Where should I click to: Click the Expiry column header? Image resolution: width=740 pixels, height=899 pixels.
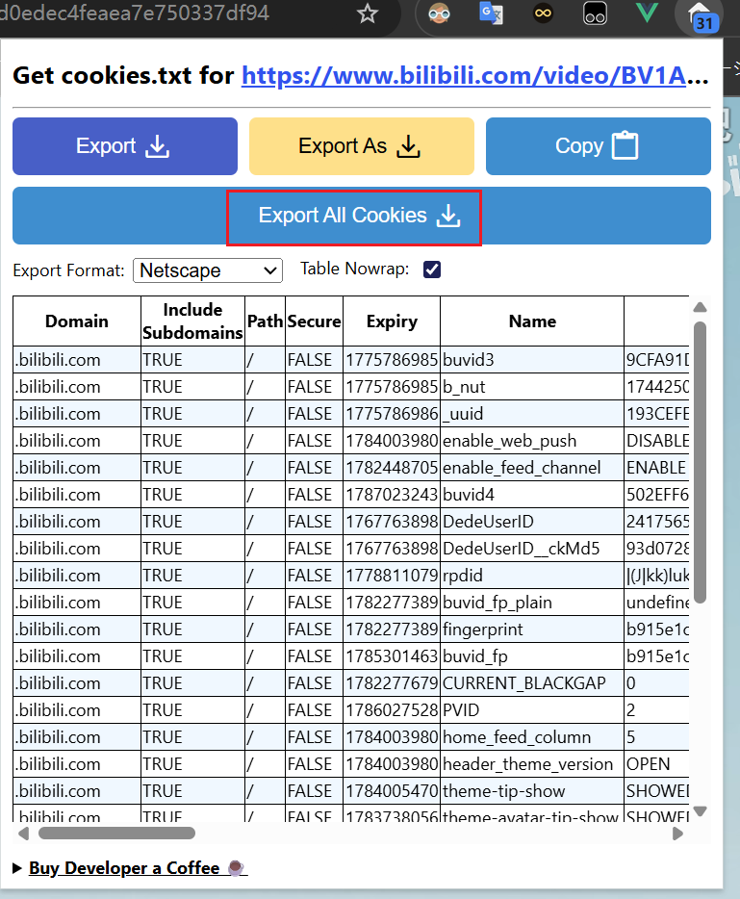[x=392, y=321]
